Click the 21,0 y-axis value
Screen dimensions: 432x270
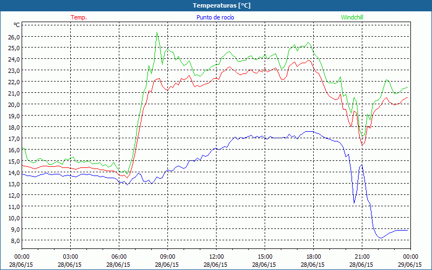click(x=14, y=93)
